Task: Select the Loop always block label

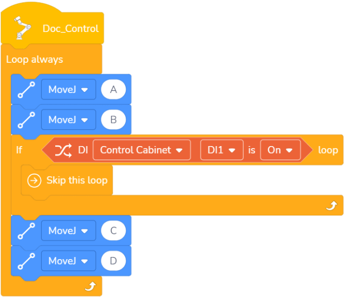Action: [x=35, y=59]
